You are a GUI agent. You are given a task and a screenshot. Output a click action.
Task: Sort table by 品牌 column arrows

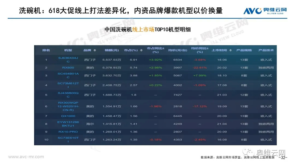click(95, 50)
